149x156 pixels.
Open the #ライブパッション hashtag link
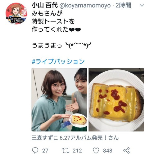(x=58, y=62)
